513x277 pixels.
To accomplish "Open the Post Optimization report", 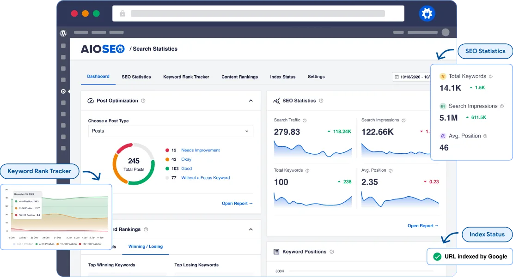I will pyautogui.click(x=237, y=203).
